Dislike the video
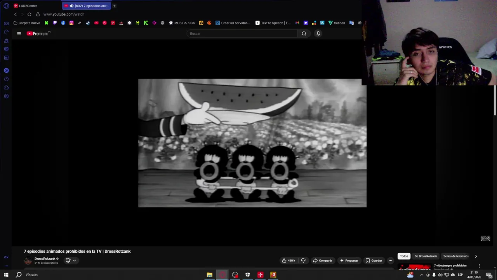The width and height of the screenshot is (497, 280). (303, 261)
